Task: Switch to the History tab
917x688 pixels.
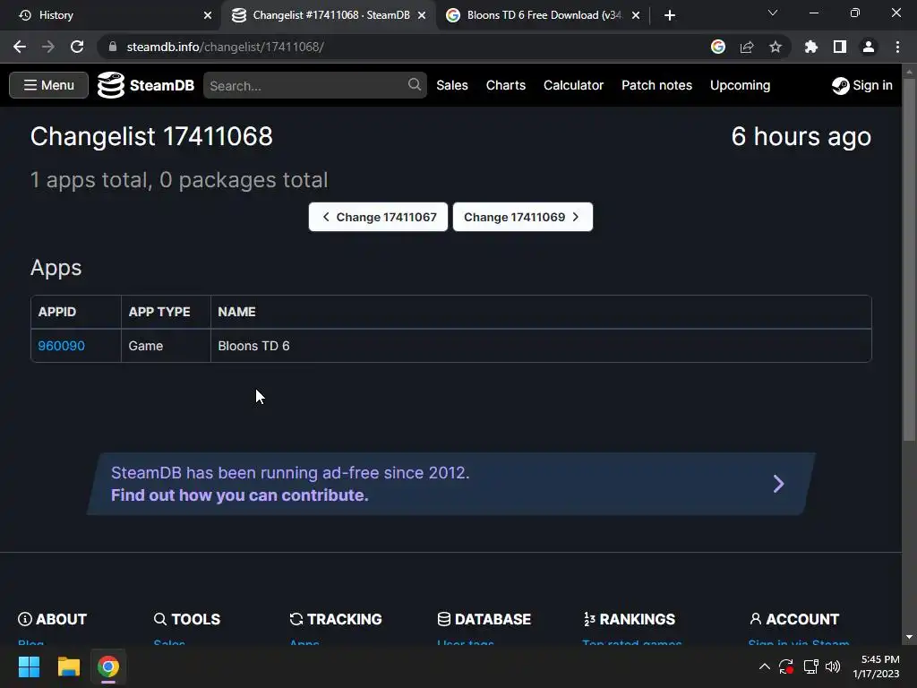Action: [111, 15]
